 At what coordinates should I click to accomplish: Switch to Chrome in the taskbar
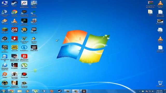point(11,91)
